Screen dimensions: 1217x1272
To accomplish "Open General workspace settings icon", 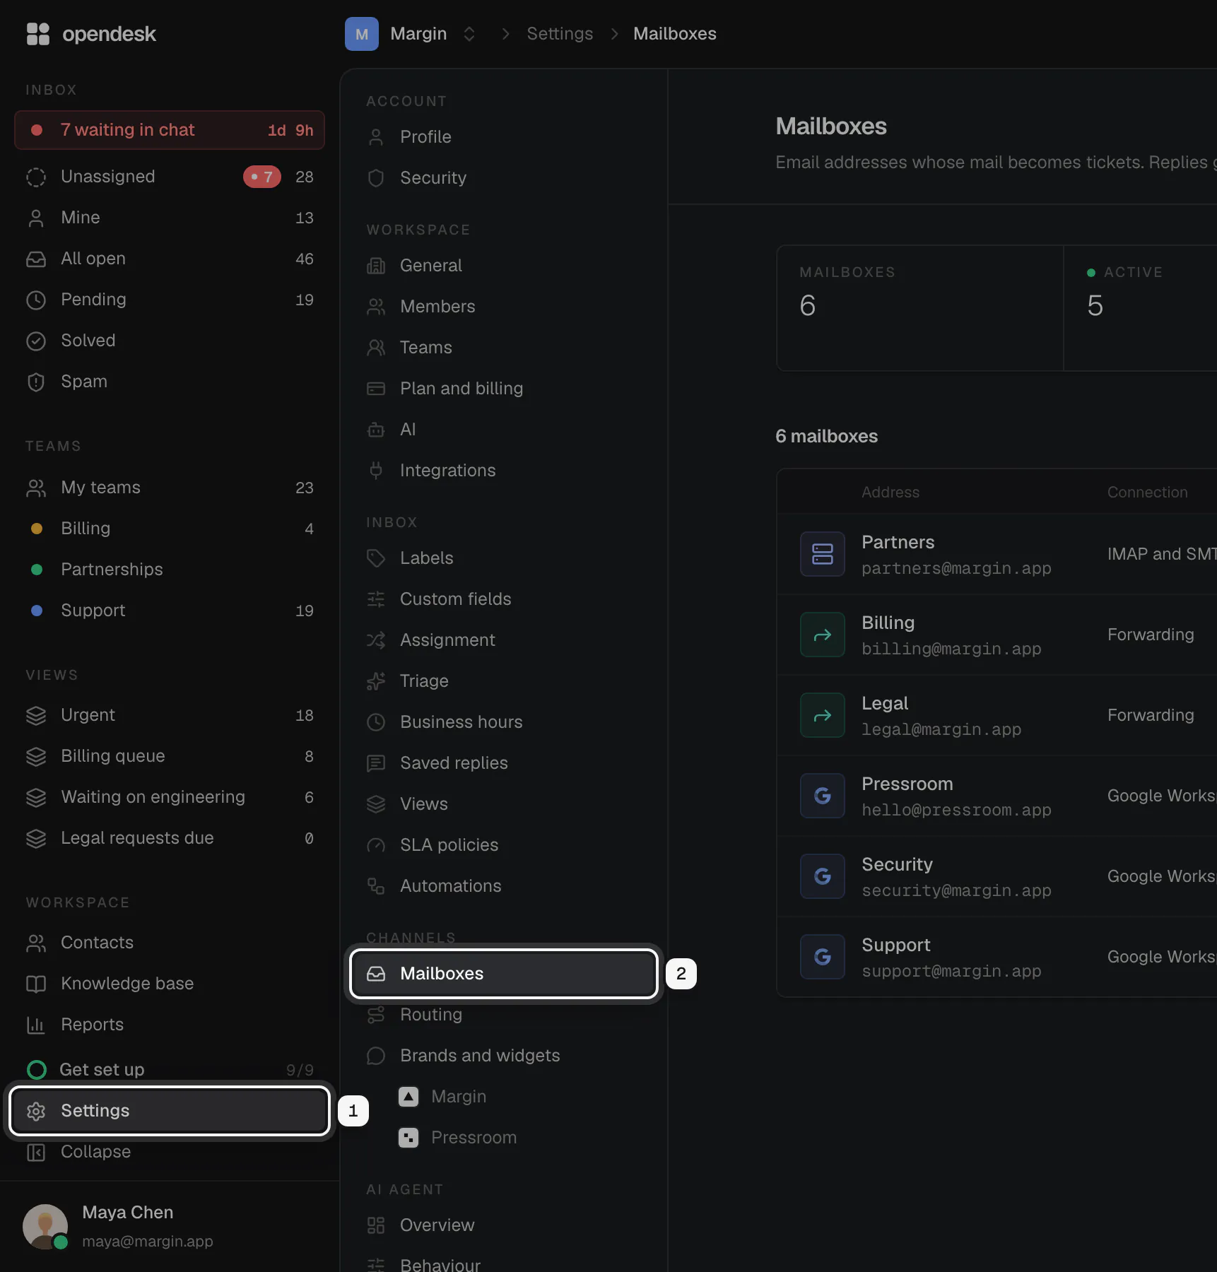I will [376, 266].
